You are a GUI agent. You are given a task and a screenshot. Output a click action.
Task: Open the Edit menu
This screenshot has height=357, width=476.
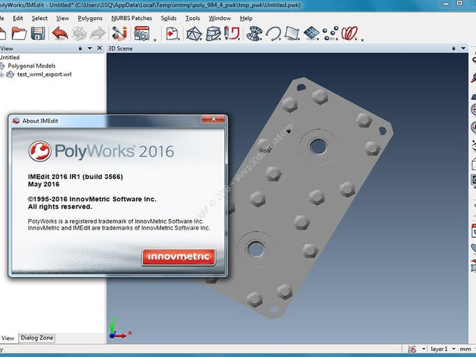18,18
